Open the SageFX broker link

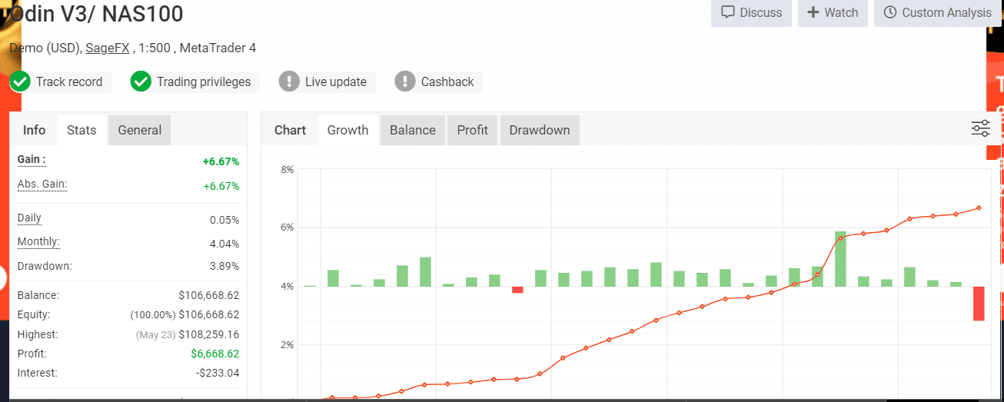click(x=107, y=48)
